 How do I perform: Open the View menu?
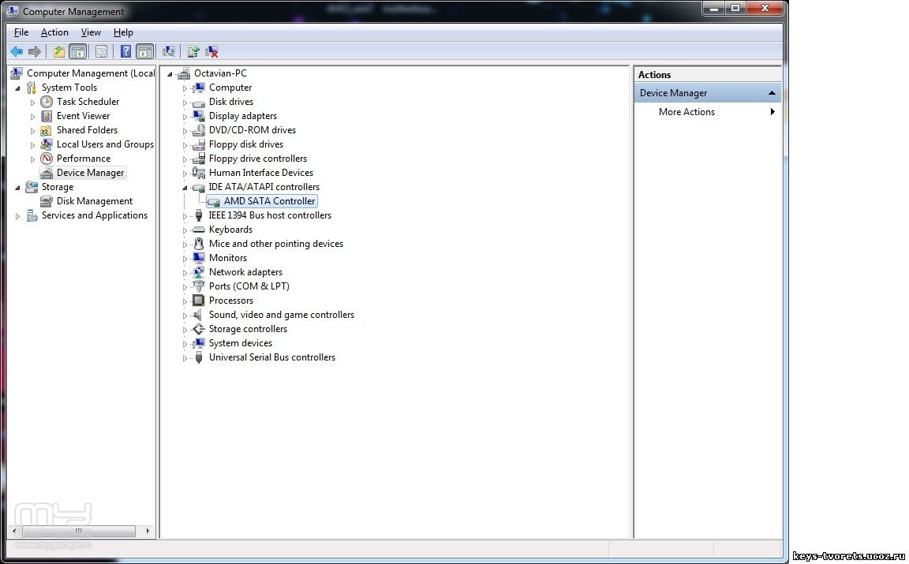[91, 32]
